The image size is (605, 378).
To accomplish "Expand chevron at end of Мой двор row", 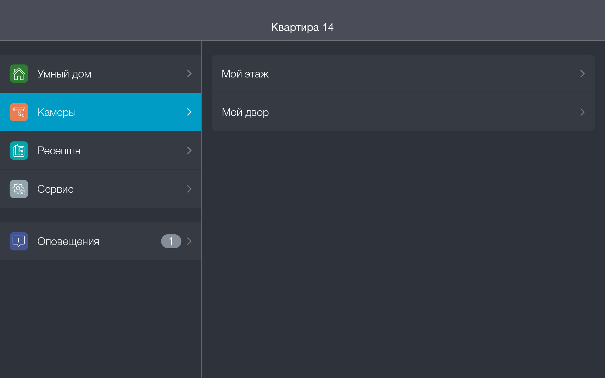I will (582, 112).
